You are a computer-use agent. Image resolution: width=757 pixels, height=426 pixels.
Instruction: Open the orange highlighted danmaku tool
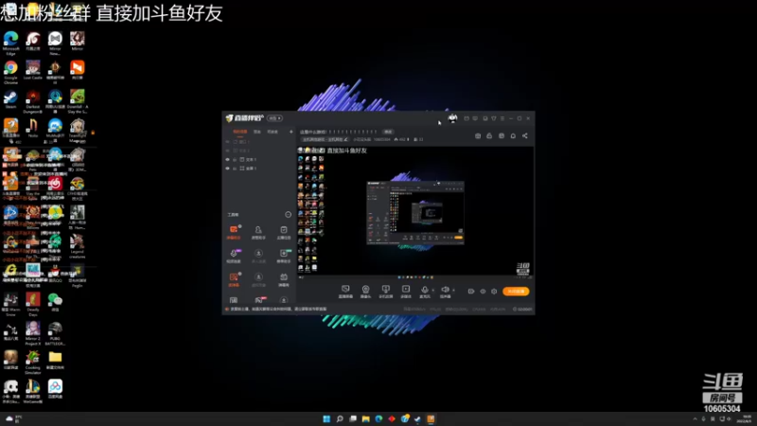[234, 232]
